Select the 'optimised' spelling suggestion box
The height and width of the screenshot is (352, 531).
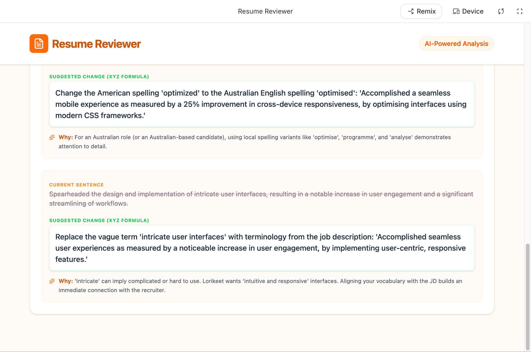point(262,104)
